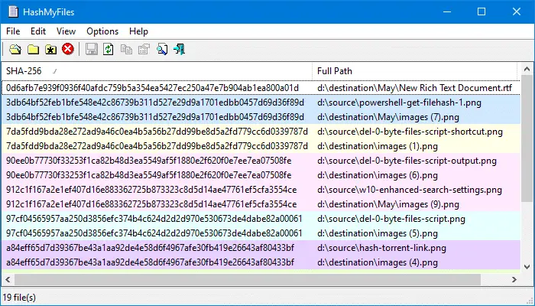Sort by the SHA-256 column header
The width and height of the screenshot is (535, 306).
click(x=157, y=71)
